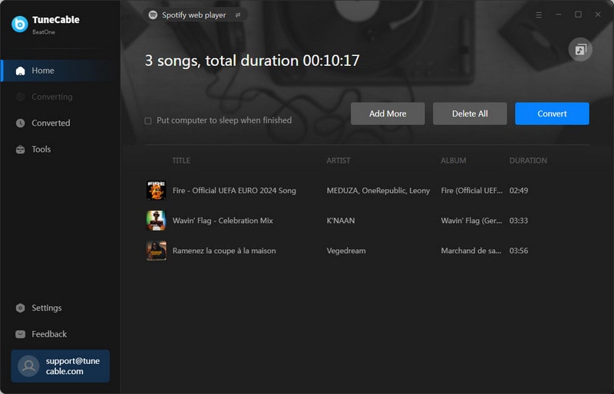Minimize the TuneCable window

pyautogui.click(x=559, y=15)
